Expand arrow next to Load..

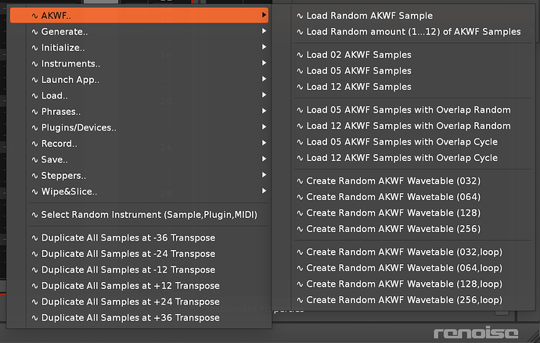[264, 95]
